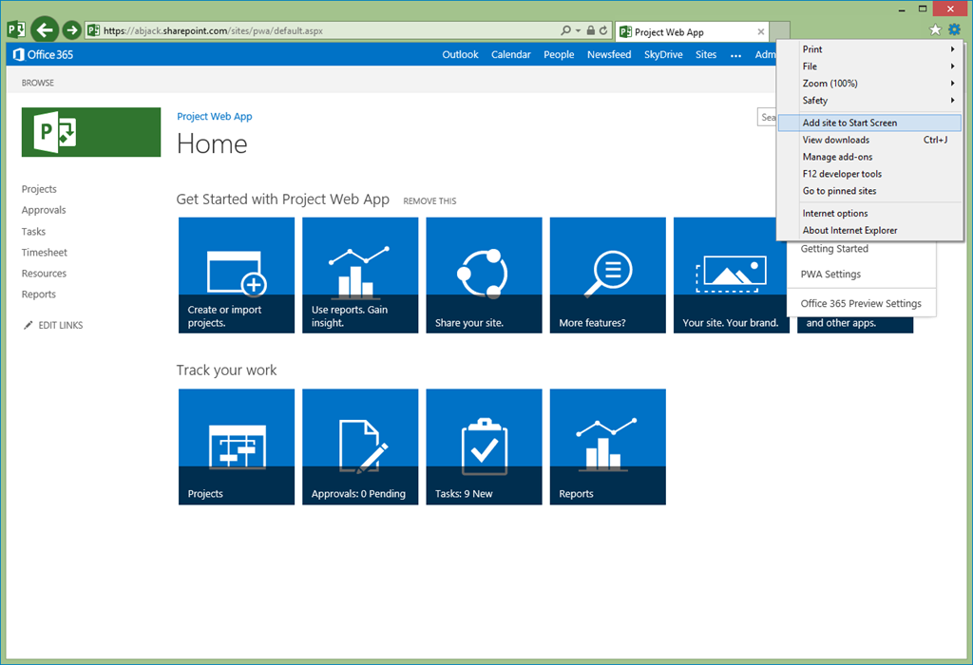Open Internet options
Screen dimensions: 973x665
[870, 214]
